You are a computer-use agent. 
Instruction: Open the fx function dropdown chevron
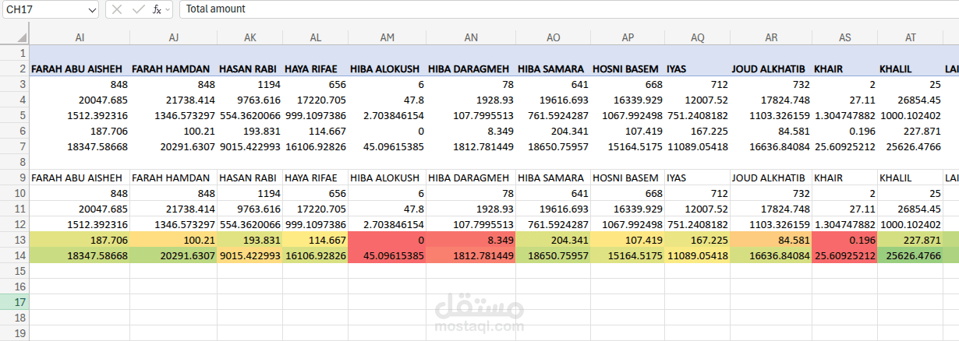click(168, 9)
